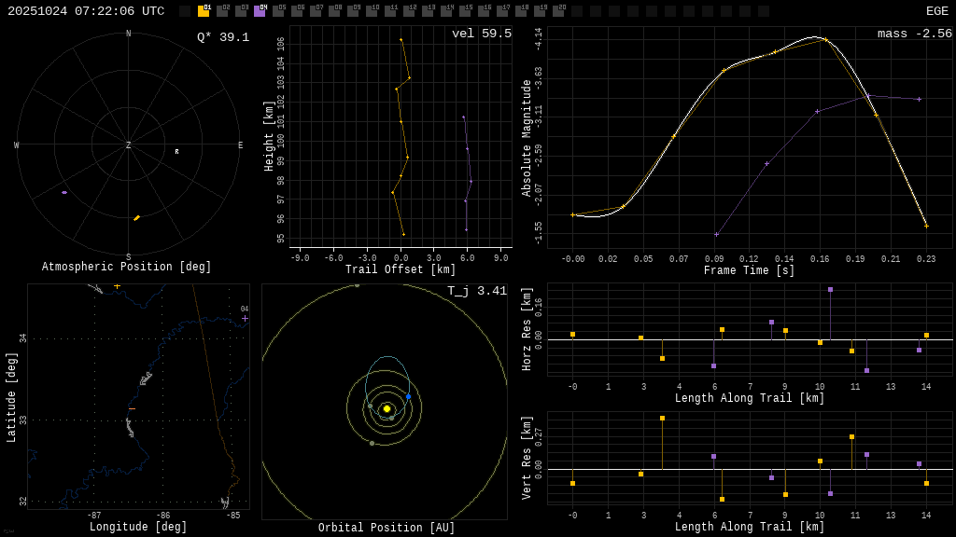Click the purple station 04 indicator box

(260, 11)
